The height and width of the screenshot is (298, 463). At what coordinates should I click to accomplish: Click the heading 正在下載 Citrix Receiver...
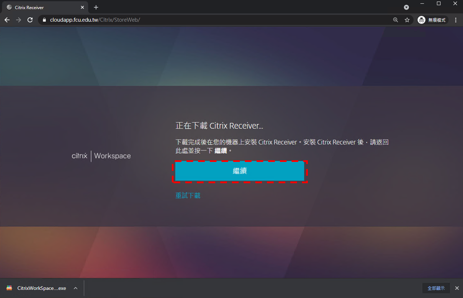pos(219,126)
